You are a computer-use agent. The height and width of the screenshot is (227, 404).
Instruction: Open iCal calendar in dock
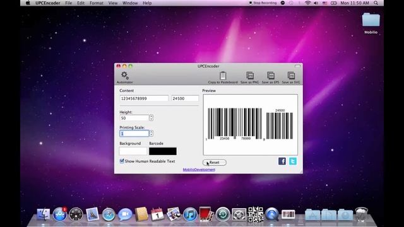(x=157, y=214)
